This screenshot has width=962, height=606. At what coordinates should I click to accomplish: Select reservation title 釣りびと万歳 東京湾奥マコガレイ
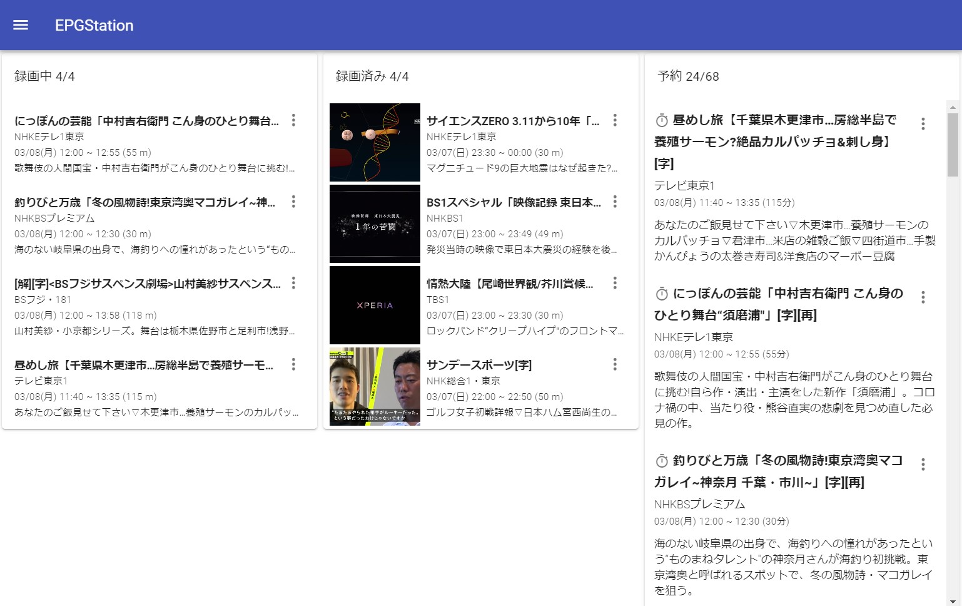point(779,471)
